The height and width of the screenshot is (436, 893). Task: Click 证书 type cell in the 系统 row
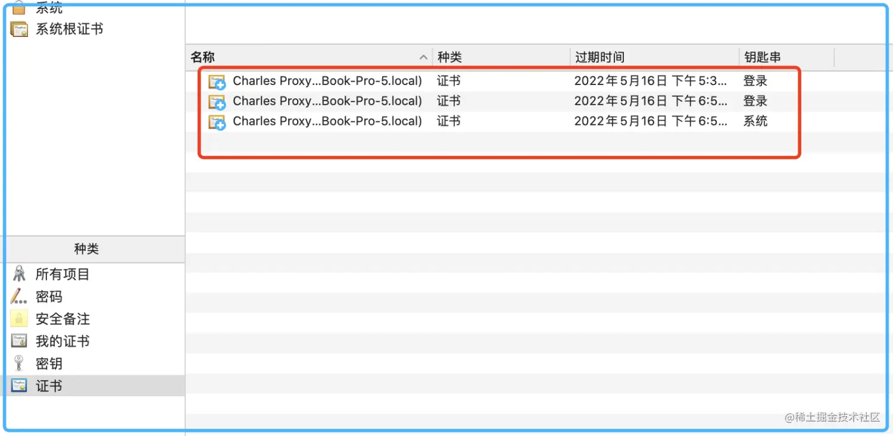(x=449, y=121)
